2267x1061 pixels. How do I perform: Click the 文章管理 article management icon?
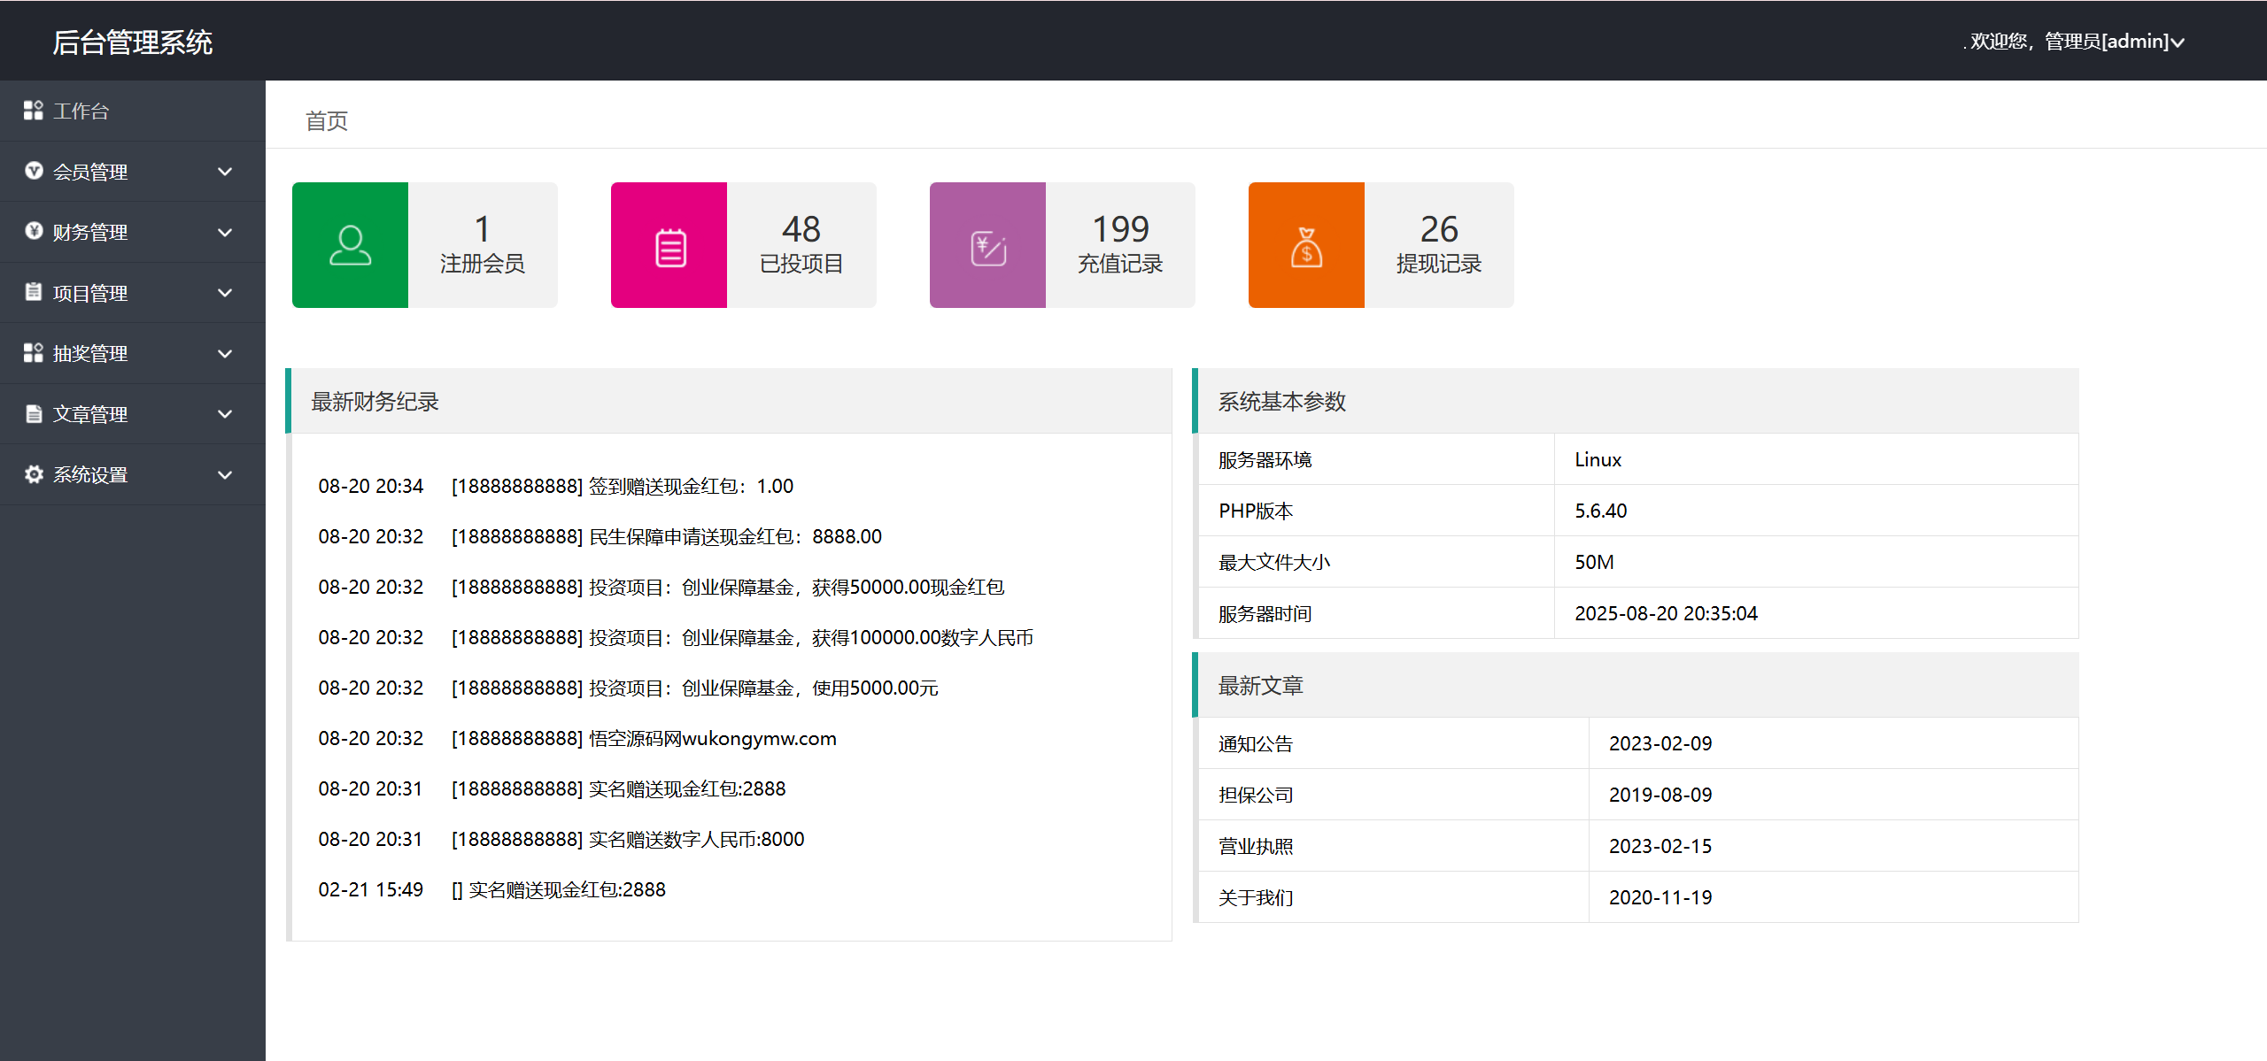(34, 413)
